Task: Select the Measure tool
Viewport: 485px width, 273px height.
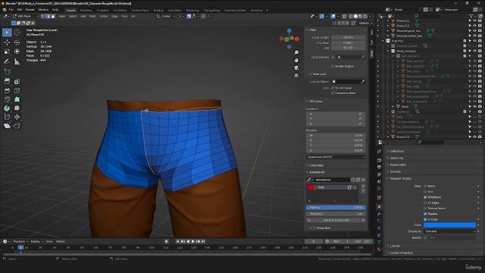Action: click(17, 61)
